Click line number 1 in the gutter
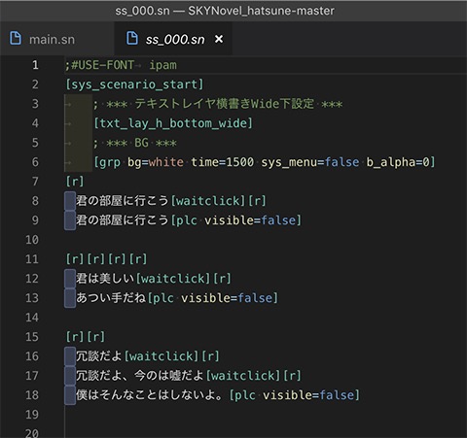Viewport: 467px width, 438px height. click(x=35, y=65)
